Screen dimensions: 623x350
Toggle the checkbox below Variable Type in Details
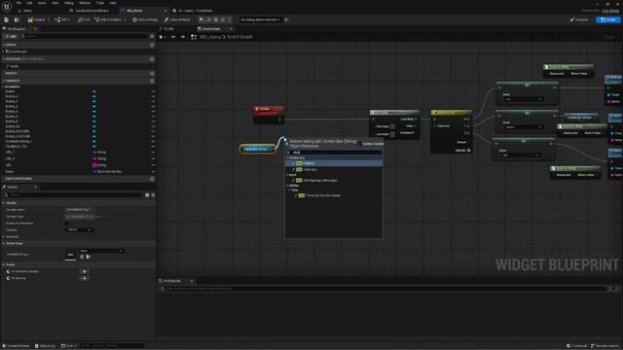pyautogui.click(x=67, y=223)
